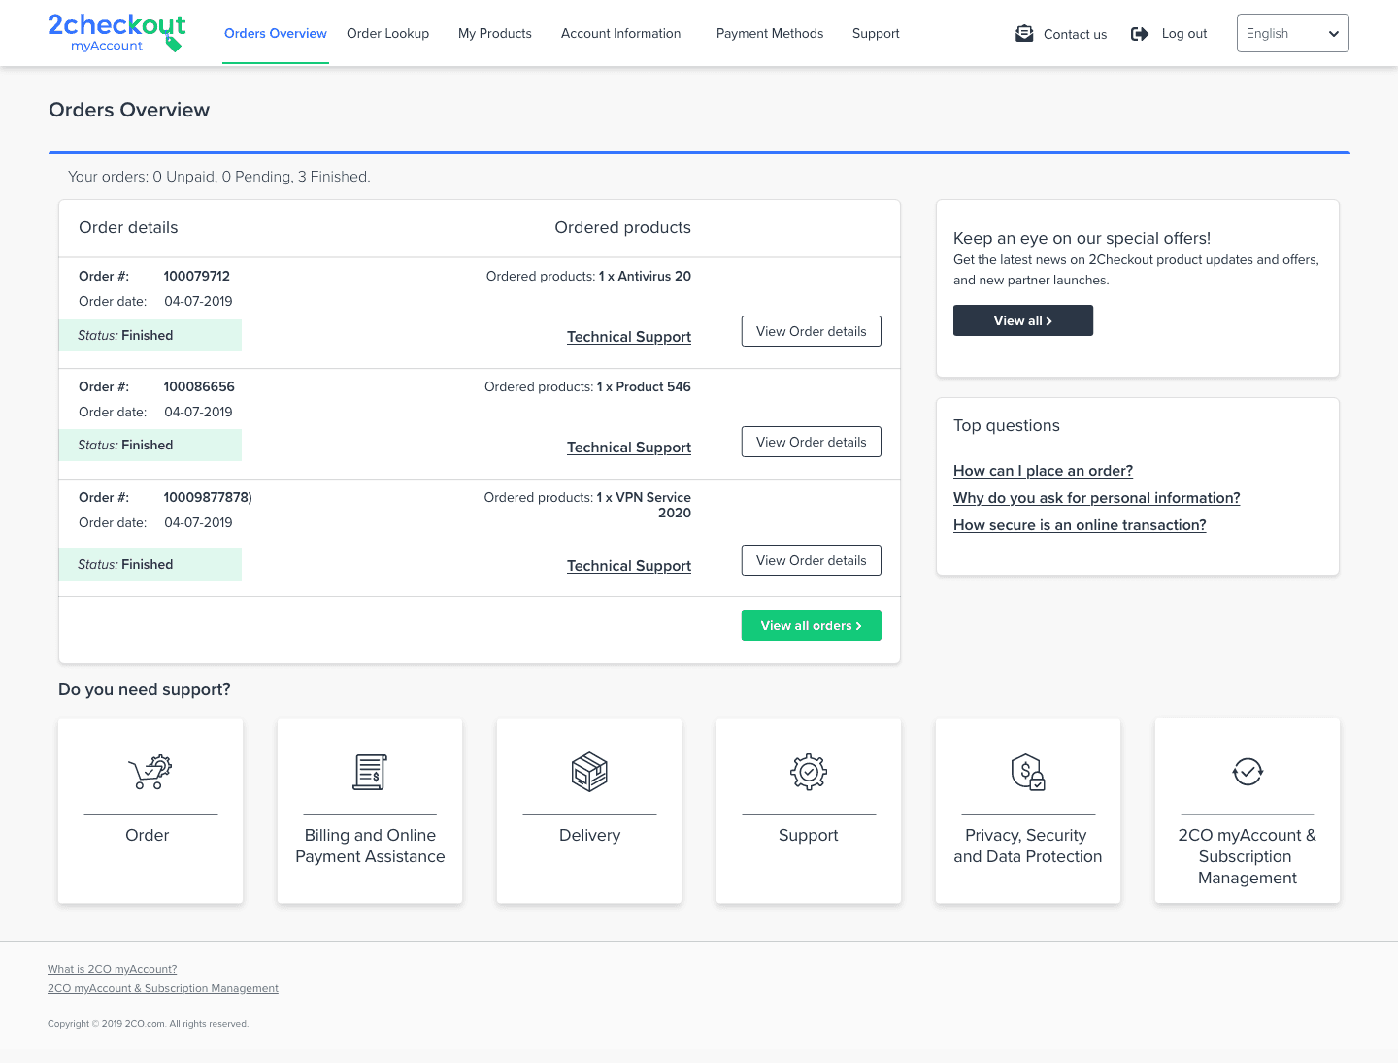Click the Support gear icon
Screen dimensions: 1398x1063
[x=809, y=772]
